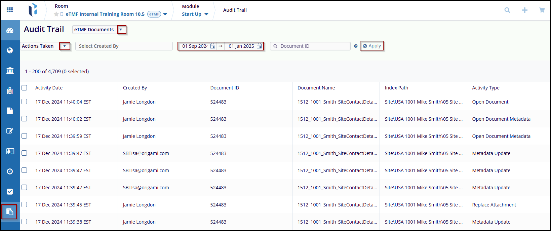This screenshot has width=551, height=231.
Task: Open the Actions Taken dropdown
Action: click(65, 46)
